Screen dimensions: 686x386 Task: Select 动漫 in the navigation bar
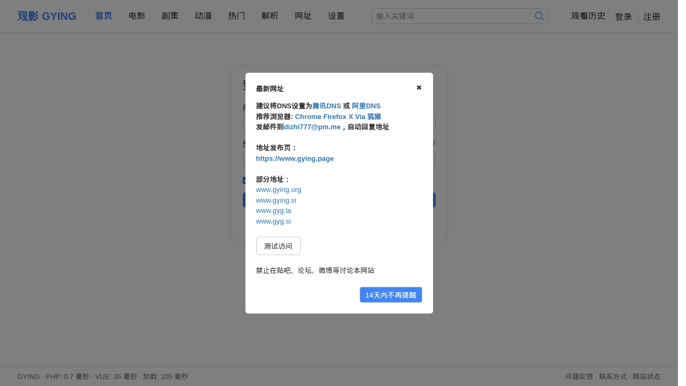point(203,16)
